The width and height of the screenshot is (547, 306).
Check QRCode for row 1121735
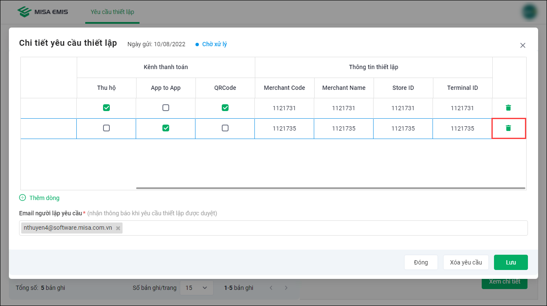click(225, 128)
